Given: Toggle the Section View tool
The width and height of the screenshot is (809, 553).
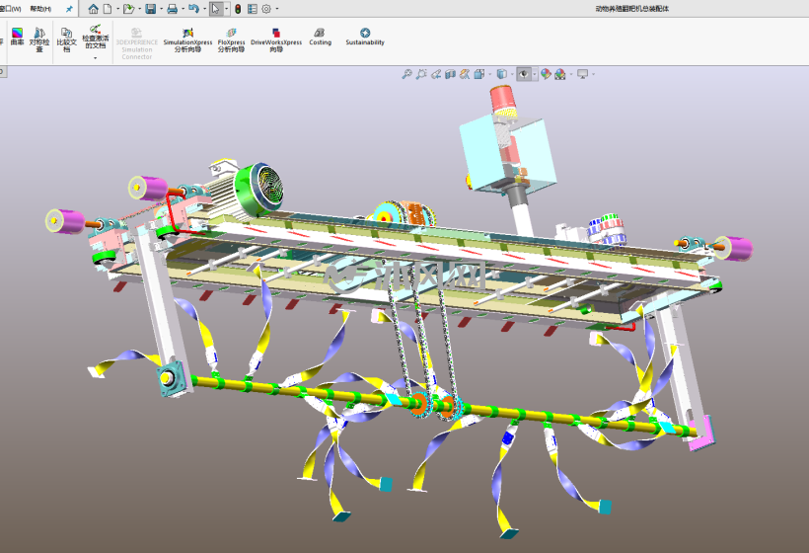Looking at the screenshot, I should [450, 74].
